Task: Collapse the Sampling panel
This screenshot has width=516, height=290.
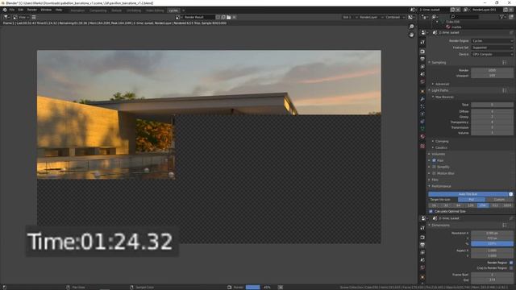Action: click(x=439, y=63)
